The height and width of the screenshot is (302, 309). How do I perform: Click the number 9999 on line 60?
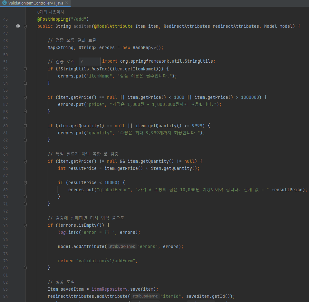coord(197,126)
